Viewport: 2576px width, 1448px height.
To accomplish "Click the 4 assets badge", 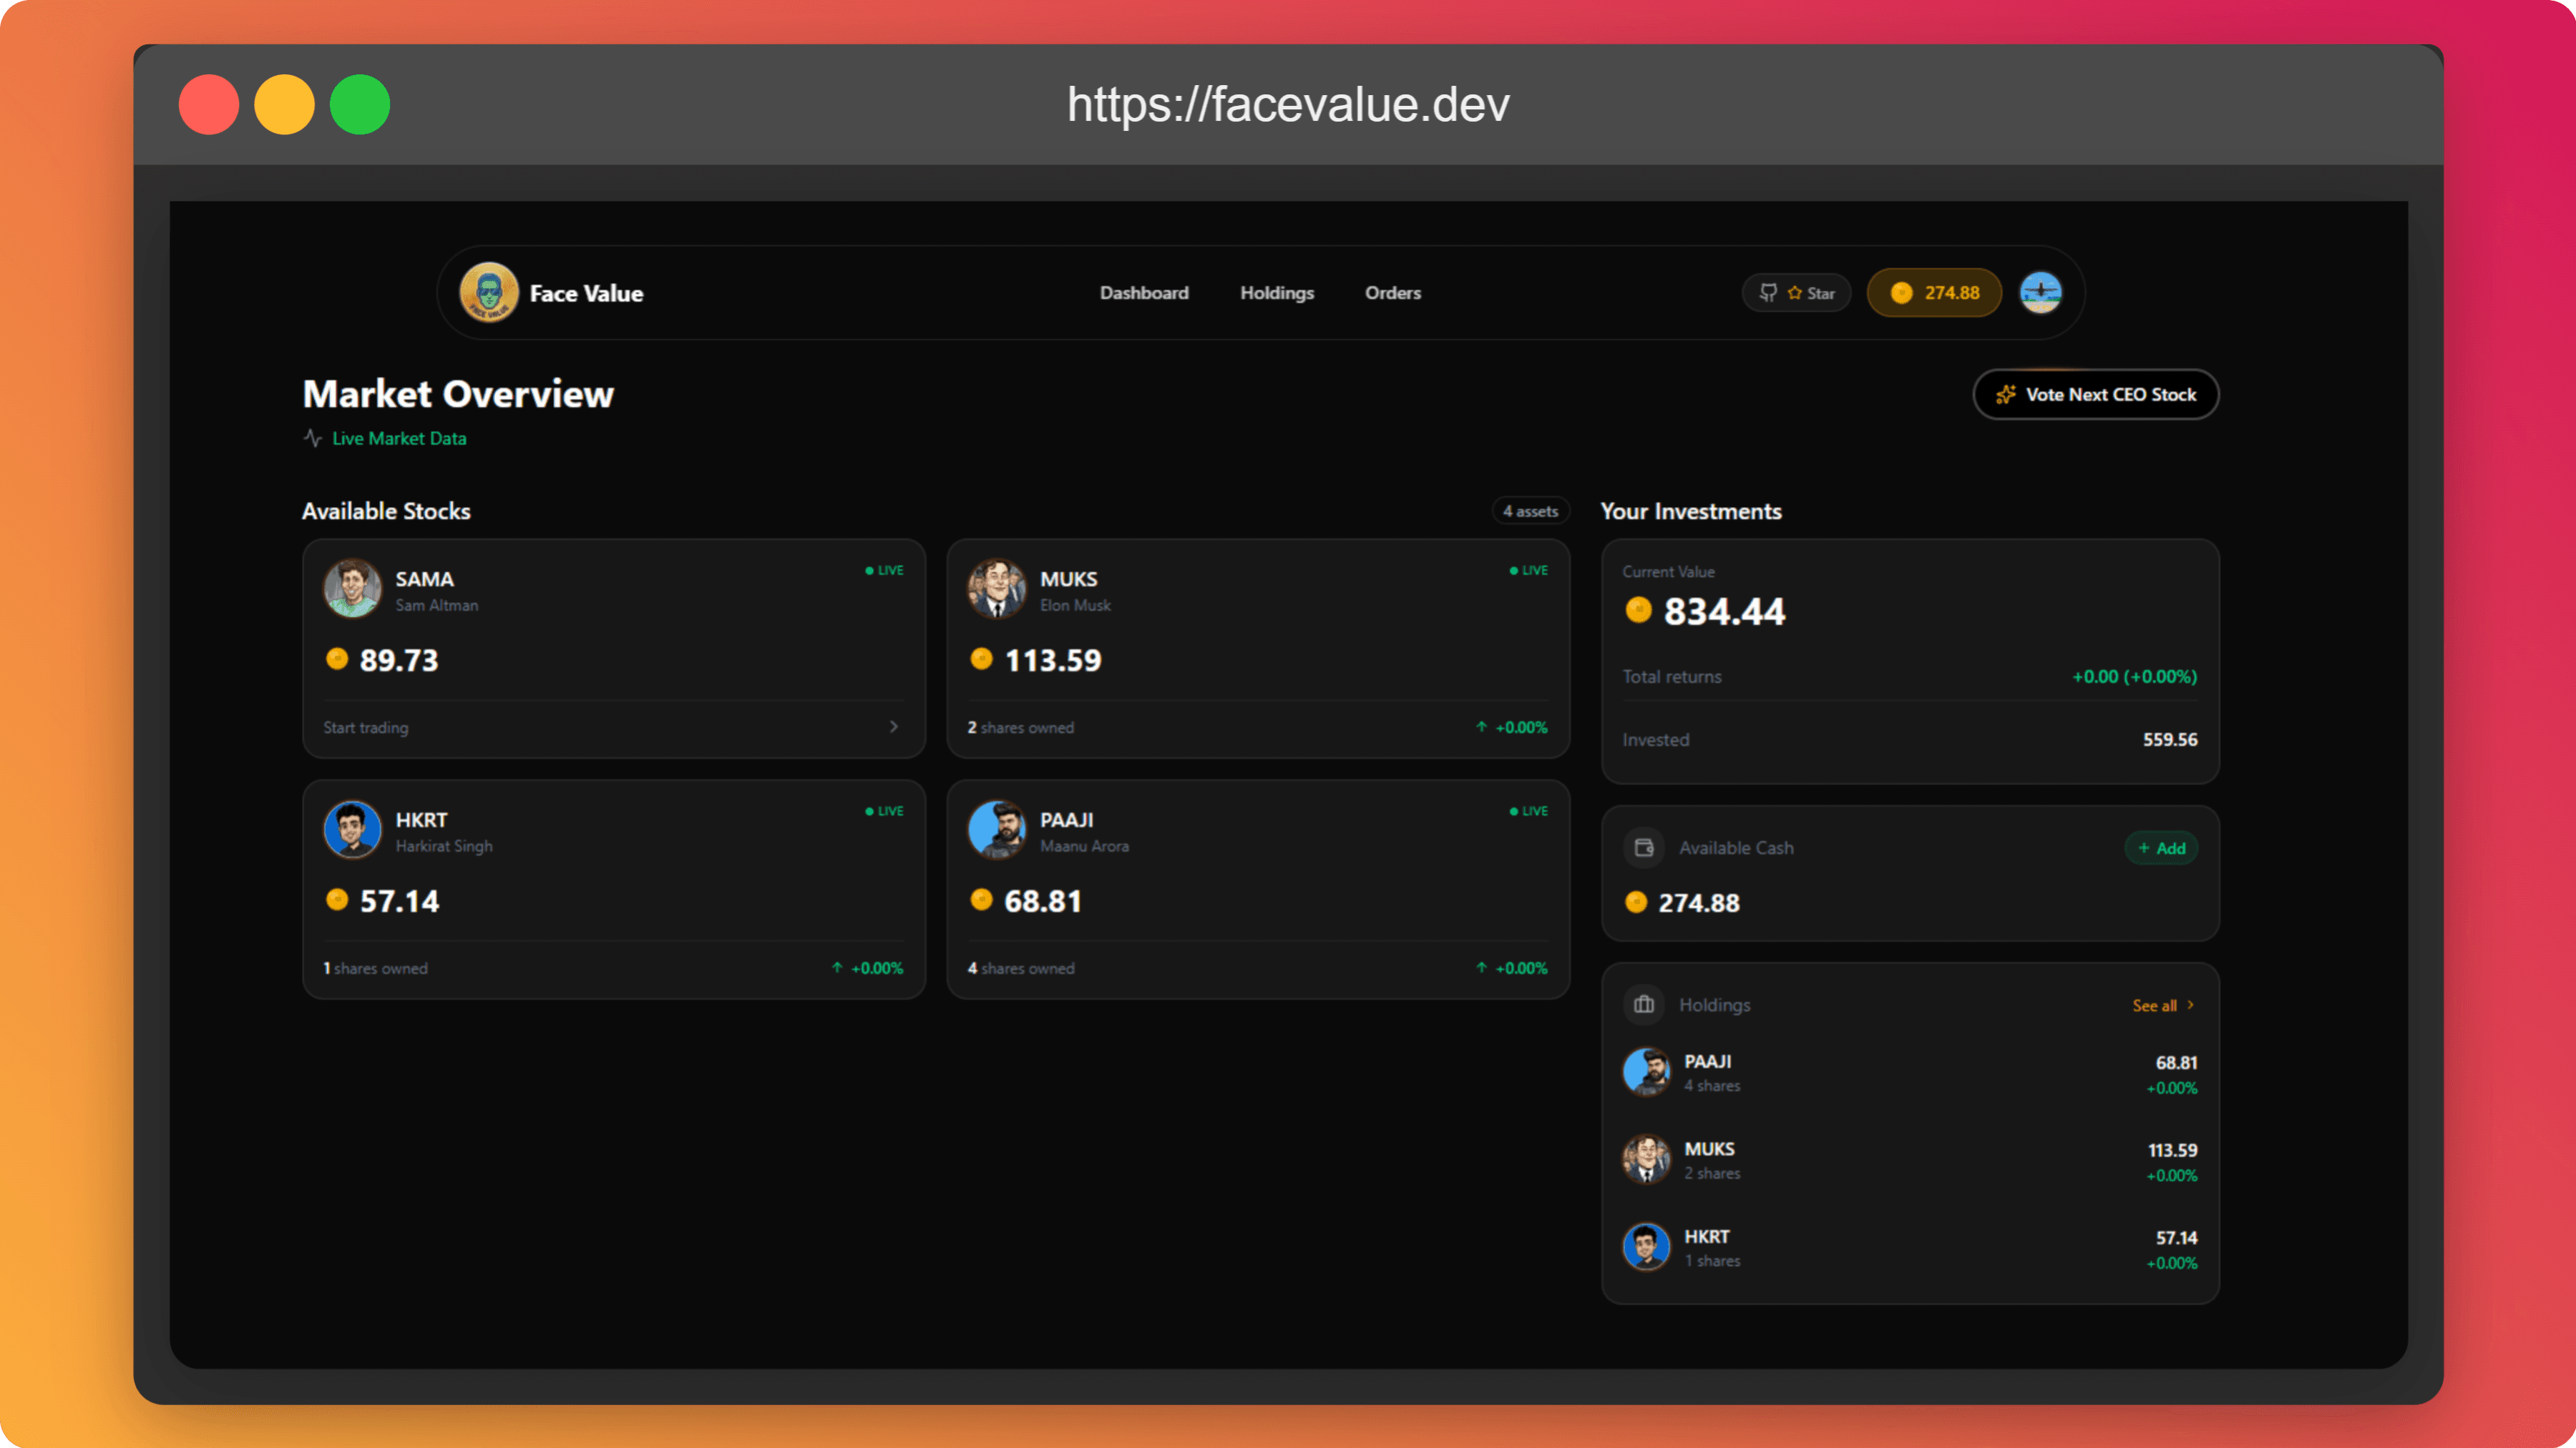I will [1530, 510].
